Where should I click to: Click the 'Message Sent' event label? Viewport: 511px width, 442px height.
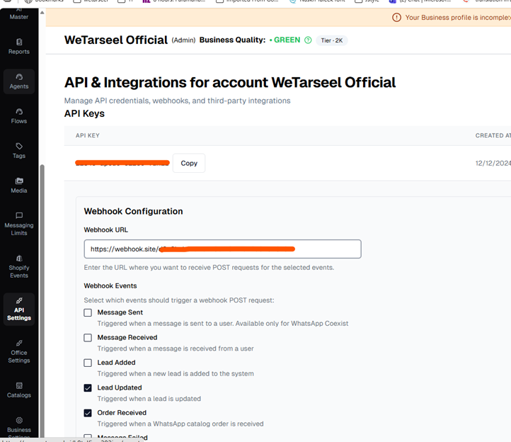tap(120, 312)
